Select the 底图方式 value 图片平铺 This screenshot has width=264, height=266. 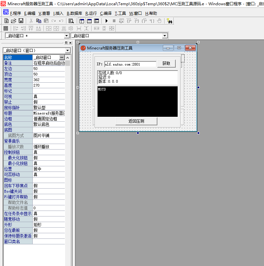click(49, 135)
